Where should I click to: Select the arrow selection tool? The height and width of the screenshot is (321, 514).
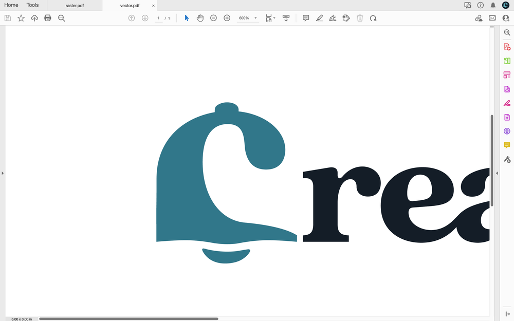pos(186,18)
